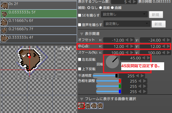Select the 0.0333333s 5f frame row
This screenshot has height=113, width=172.
click(x=38, y=14)
